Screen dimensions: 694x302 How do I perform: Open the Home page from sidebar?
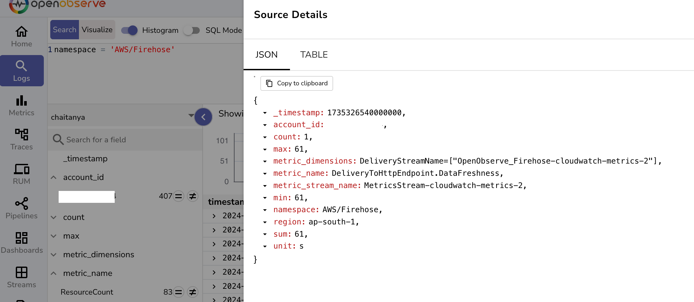pos(22,36)
